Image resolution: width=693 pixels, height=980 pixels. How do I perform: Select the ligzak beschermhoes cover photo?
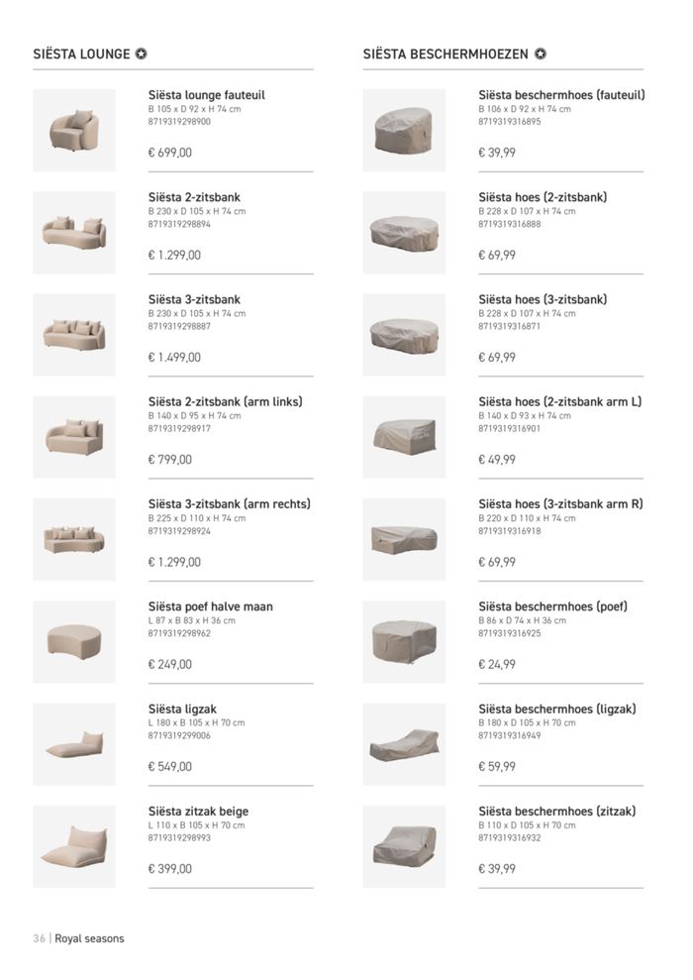click(405, 744)
